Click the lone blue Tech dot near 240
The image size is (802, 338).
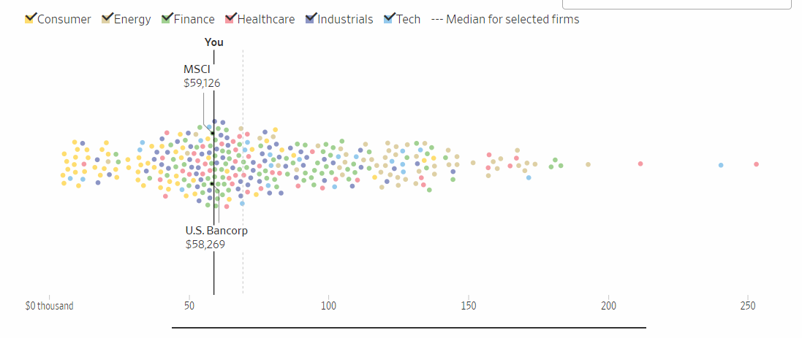point(721,165)
